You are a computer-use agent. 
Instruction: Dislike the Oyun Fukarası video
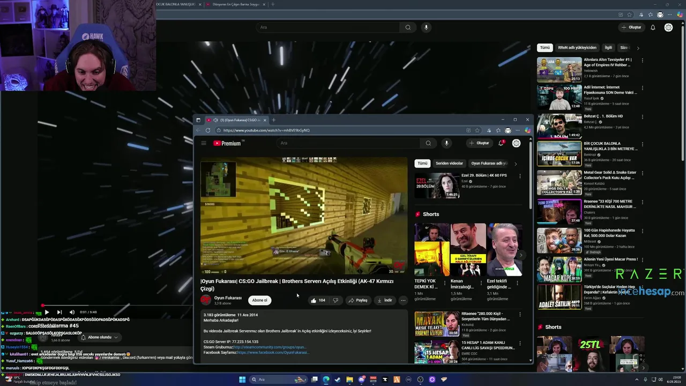(335, 300)
